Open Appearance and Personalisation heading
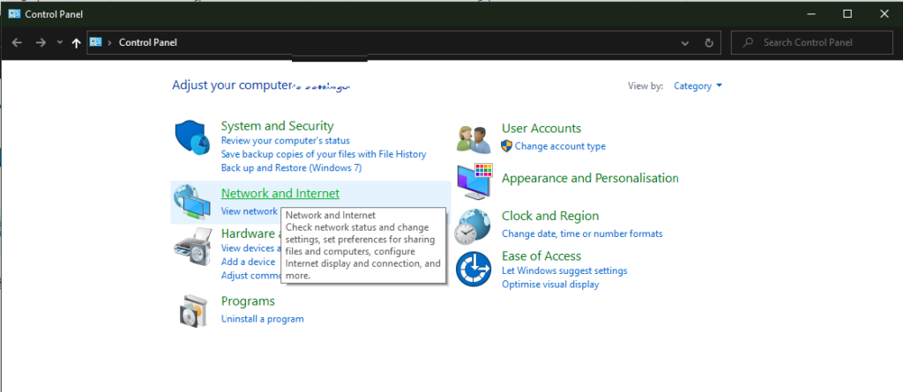This screenshot has height=392, width=903. click(590, 178)
